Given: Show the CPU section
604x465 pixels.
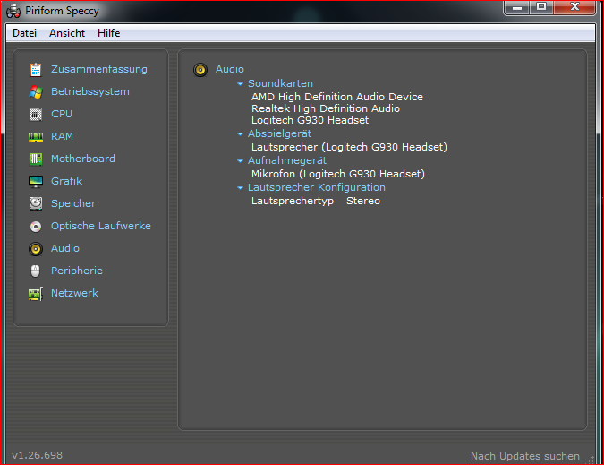Looking at the screenshot, I should 62,114.
